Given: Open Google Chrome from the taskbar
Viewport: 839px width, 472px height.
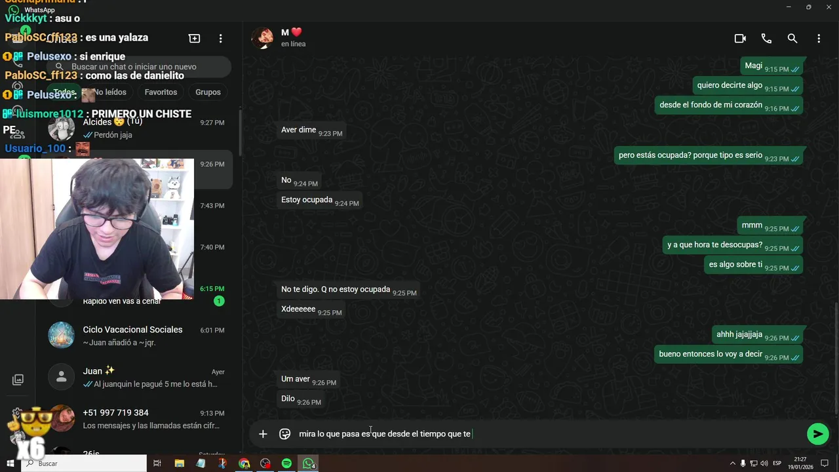Looking at the screenshot, I should [244, 463].
